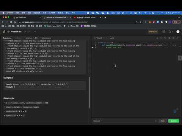
Task: Click the browser back arrow
Action: click(3, 22)
